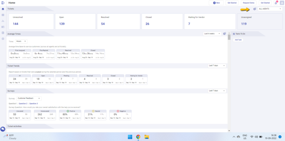This screenshot has width=285, height=141.
Task: Click the Ticket Activities section header
Action: click(14, 126)
